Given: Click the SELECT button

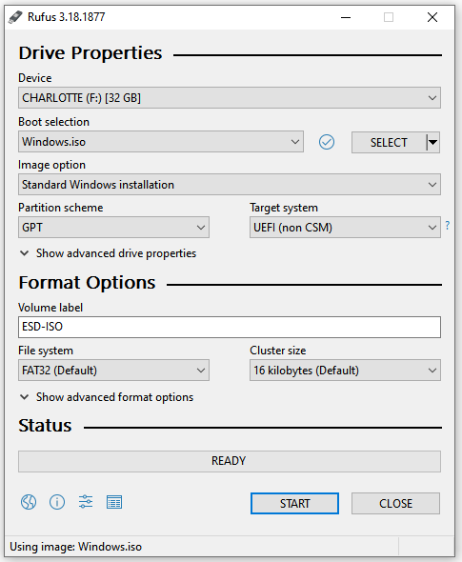Looking at the screenshot, I should click(x=389, y=143).
